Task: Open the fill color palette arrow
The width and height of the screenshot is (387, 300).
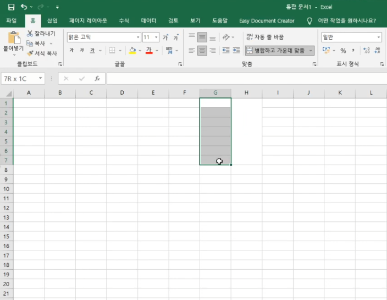Action: [x=140, y=51]
